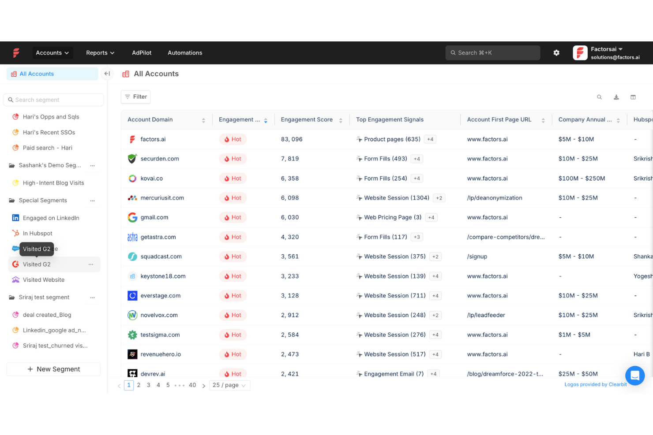Click the +2 badge in mercuriusit.com row

tap(439, 198)
